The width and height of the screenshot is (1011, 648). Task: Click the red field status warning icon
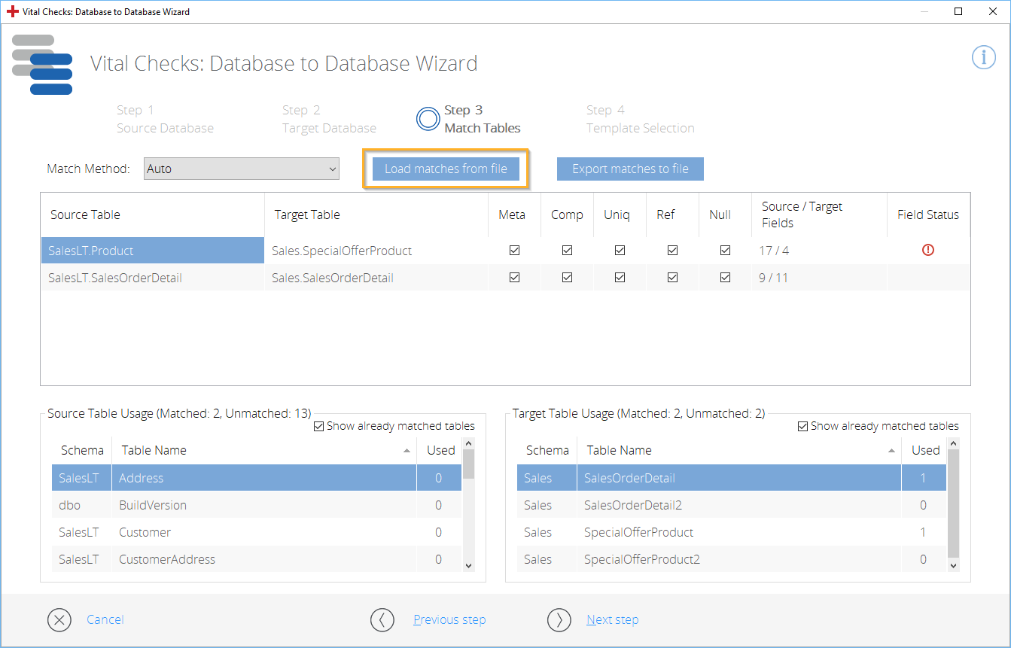(x=927, y=250)
